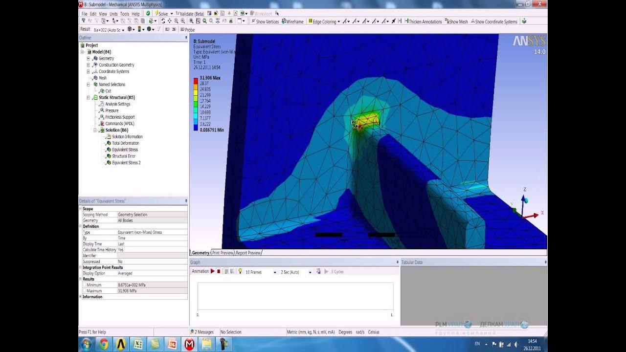Click the Probe button in result toolbar
626x352 pixels.
point(187,30)
